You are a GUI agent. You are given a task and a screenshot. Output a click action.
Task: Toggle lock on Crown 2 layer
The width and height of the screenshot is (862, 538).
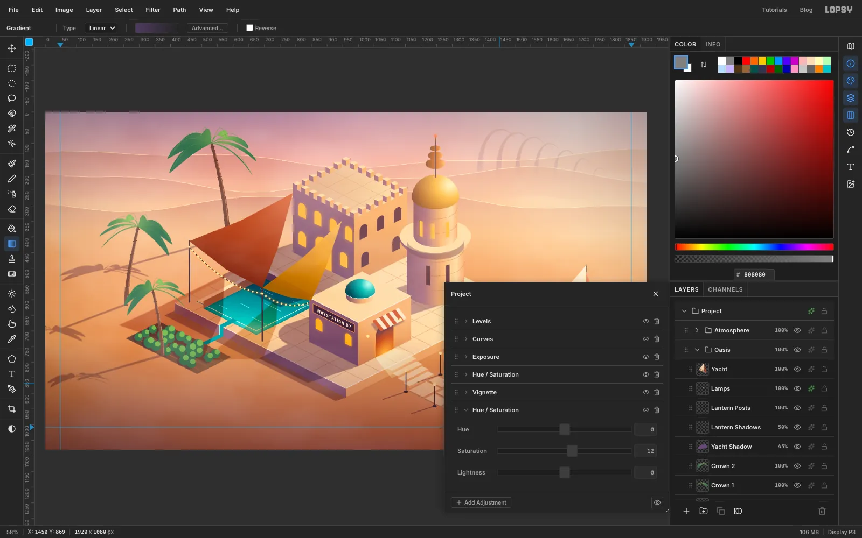pyautogui.click(x=824, y=466)
